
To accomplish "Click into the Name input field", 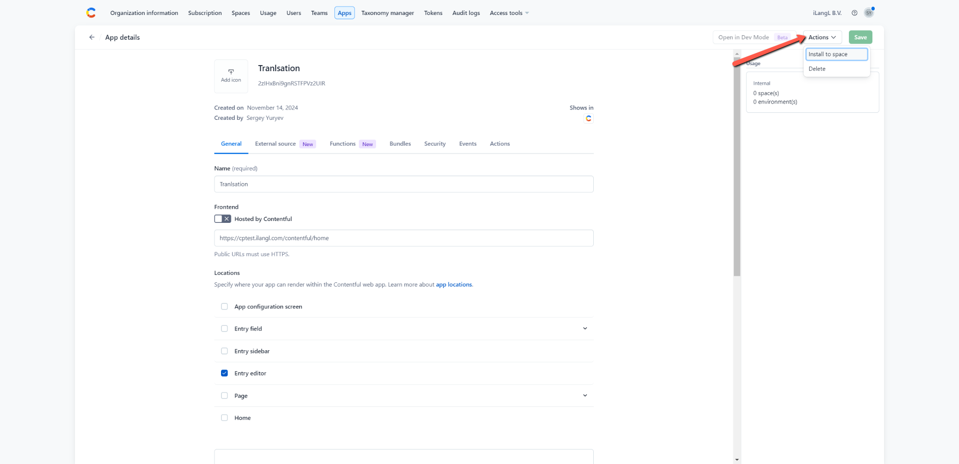I will coord(404,184).
